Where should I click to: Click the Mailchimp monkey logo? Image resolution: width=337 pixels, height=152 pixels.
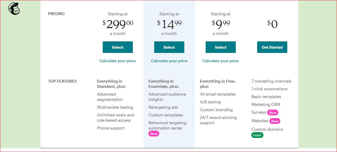[14, 9]
